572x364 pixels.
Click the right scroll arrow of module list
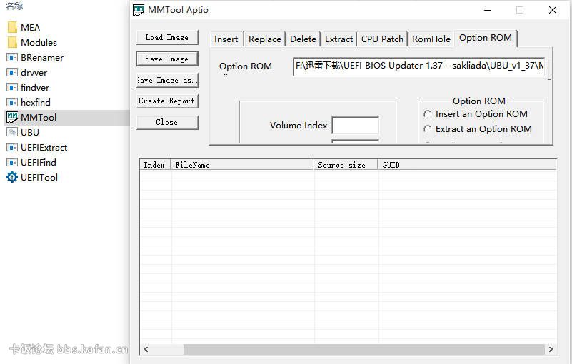551,350
